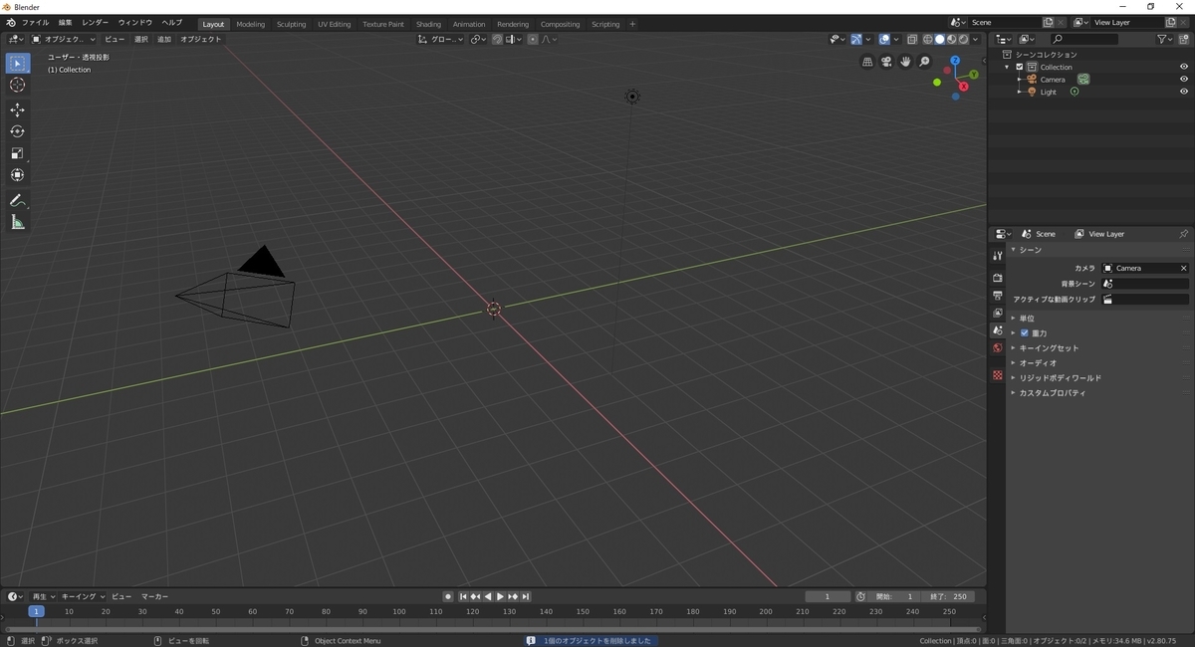Toggle visibility eye for Collection
Viewport: 1195px width, 647px height.
pos(1184,67)
